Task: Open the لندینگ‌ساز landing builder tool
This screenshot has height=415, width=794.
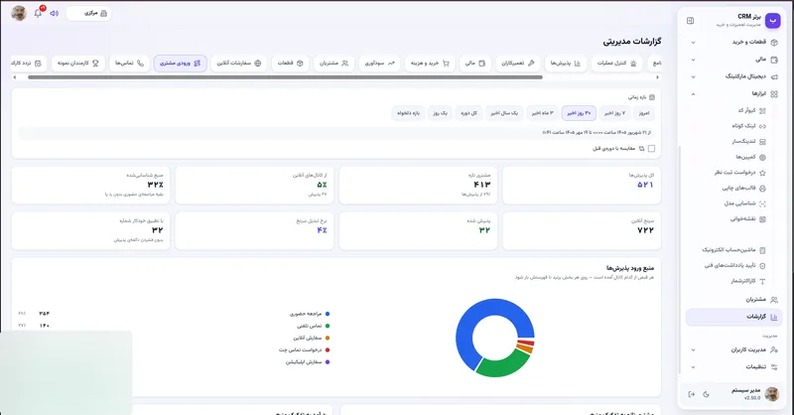Action: click(x=747, y=141)
